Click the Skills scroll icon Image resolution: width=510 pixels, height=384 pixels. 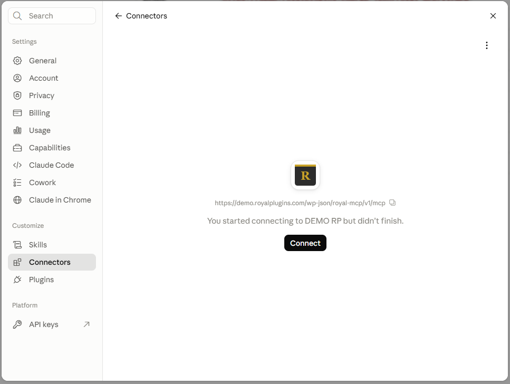[x=17, y=245]
